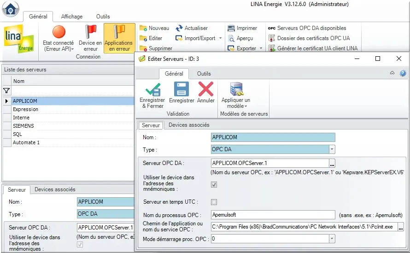
Task: Open main Outils ribbon tab
Action: click(x=103, y=17)
